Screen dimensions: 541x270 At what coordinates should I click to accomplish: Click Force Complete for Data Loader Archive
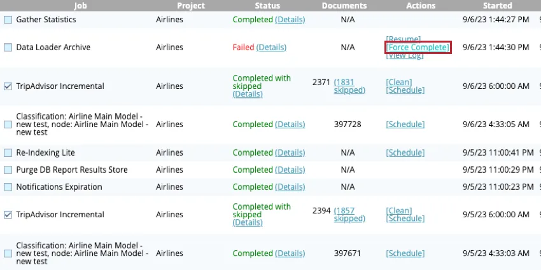coord(418,48)
